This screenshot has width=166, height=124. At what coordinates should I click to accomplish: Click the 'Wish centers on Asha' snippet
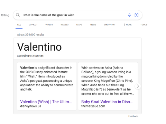(x=108, y=81)
